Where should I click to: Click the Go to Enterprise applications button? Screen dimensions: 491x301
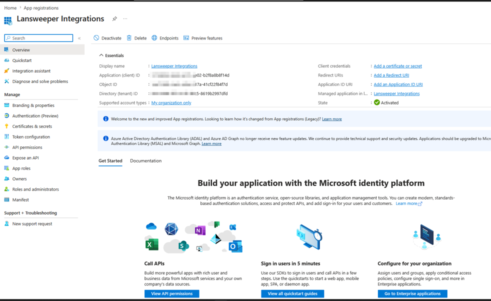412,293
